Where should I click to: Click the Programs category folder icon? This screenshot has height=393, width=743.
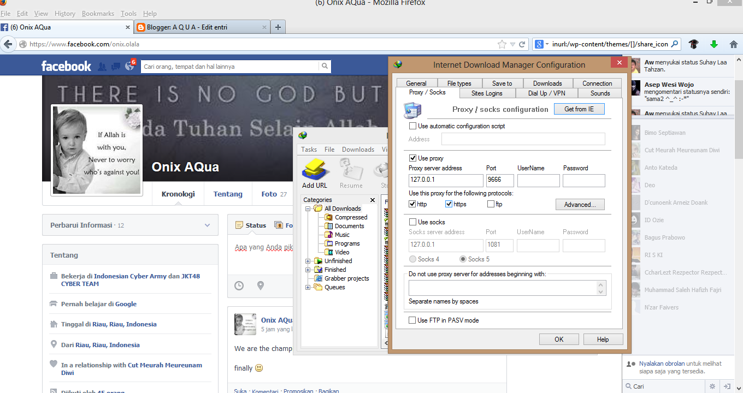[329, 243]
